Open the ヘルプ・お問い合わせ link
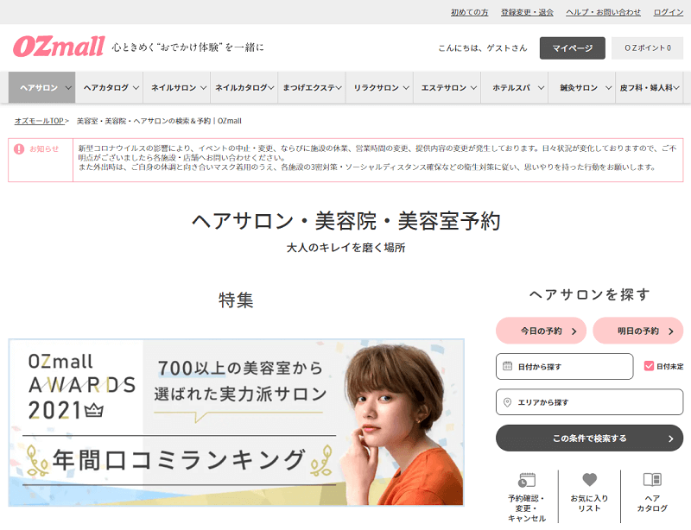Viewport: 691px width, 530px height. click(603, 12)
